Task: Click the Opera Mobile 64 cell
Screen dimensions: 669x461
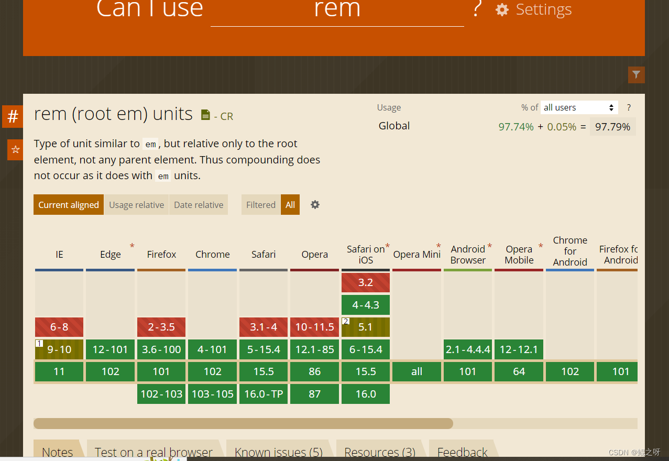Action: pos(519,371)
